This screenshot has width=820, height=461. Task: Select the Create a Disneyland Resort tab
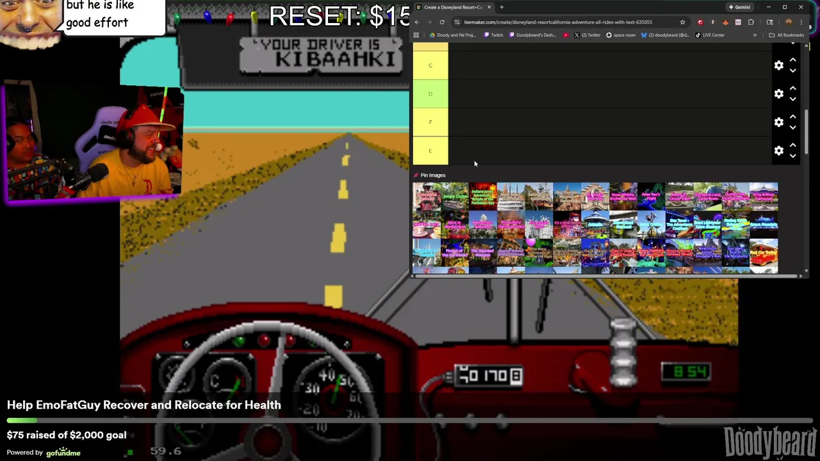[x=454, y=7]
